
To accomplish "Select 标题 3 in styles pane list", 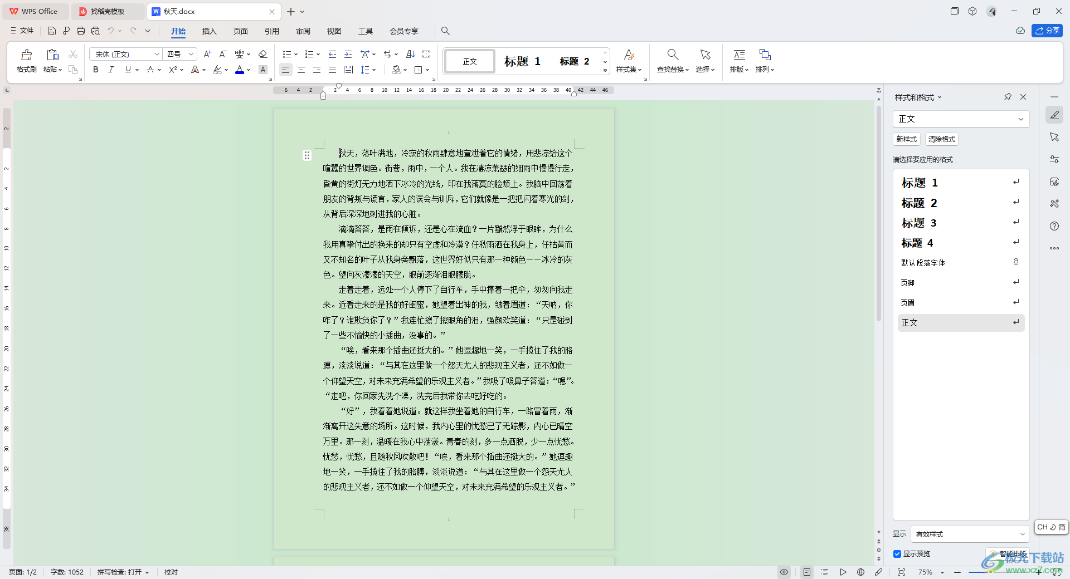I will [961, 223].
